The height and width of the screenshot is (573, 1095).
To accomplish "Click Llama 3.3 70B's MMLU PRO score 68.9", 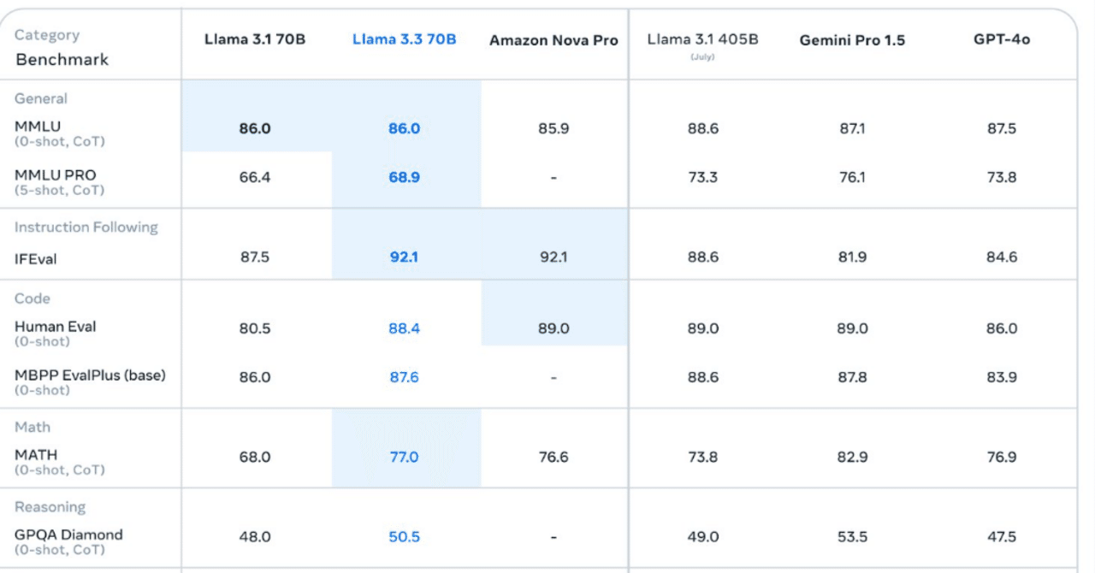I will [404, 178].
